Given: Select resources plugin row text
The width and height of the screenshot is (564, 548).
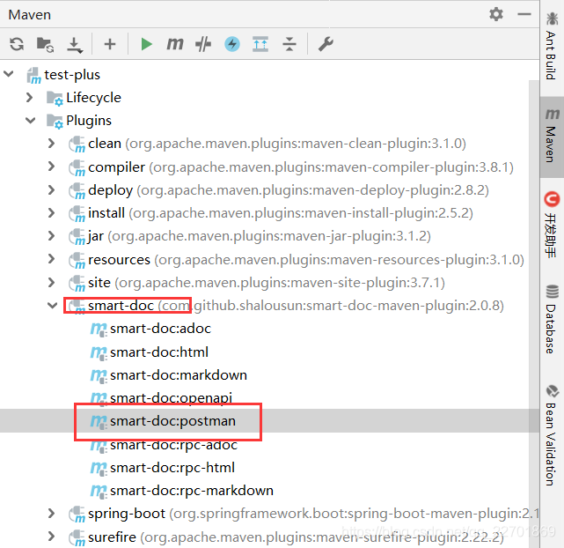Looking at the screenshot, I should click(305, 260).
